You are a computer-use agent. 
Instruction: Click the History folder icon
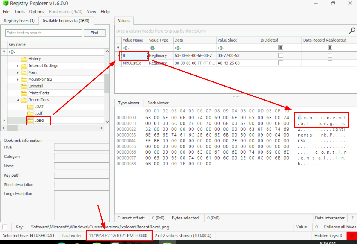24,59
